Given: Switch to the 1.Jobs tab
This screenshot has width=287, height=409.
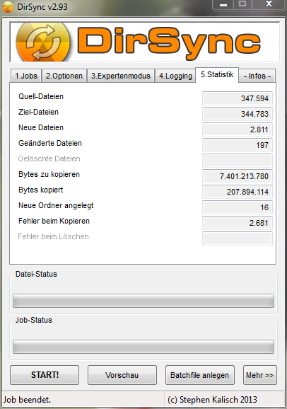Looking at the screenshot, I should pos(26,76).
